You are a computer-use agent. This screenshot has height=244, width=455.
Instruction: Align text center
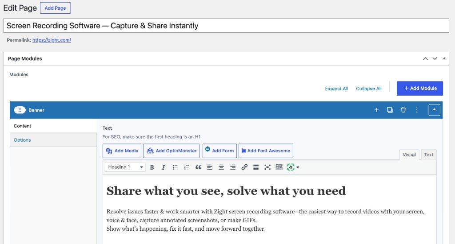(221, 167)
